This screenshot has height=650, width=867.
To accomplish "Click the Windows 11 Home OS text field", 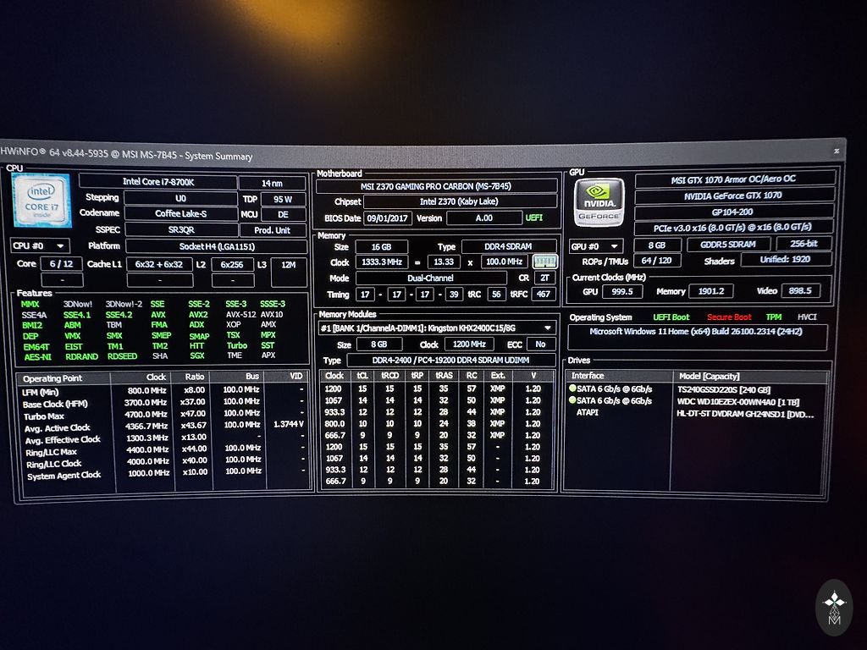I will (x=696, y=332).
